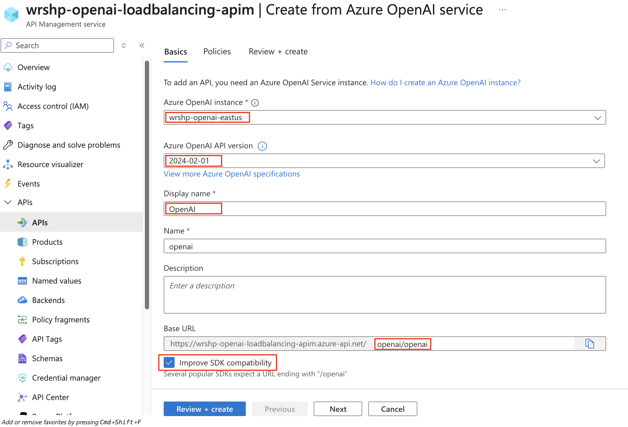Click the Subscriptions key icon
628x427 pixels.
pyautogui.click(x=22, y=261)
